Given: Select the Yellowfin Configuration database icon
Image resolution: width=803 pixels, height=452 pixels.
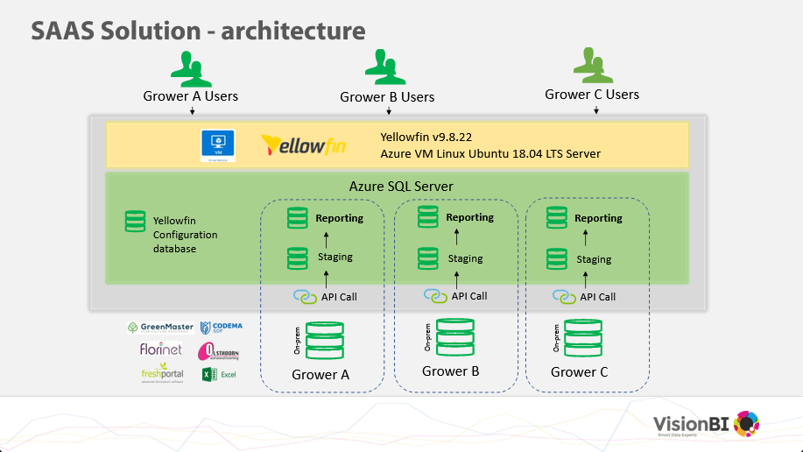Looking at the screenshot, I should coord(135,221).
